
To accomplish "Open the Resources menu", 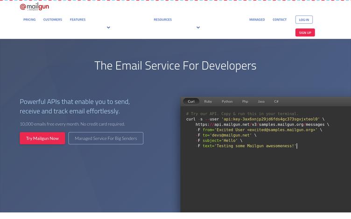I will coord(163,20).
